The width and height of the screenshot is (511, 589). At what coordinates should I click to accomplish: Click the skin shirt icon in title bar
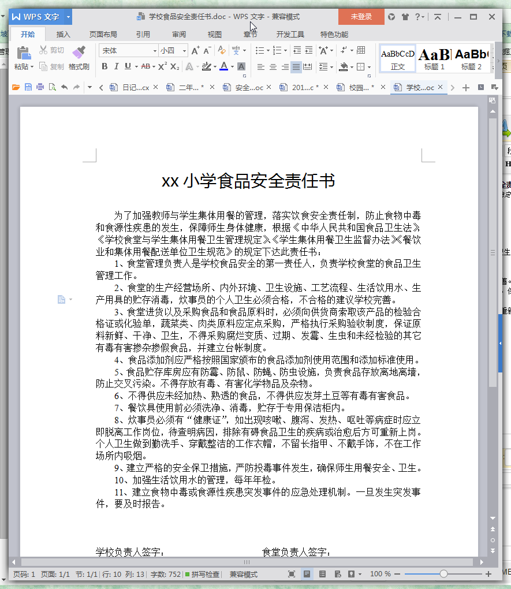coord(405,17)
